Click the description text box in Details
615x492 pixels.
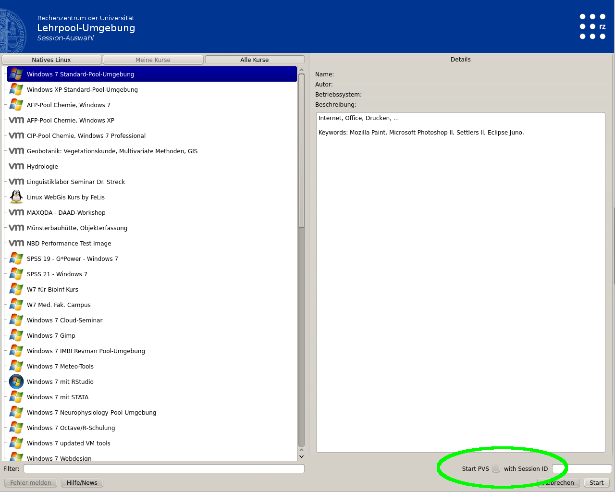[x=461, y=283]
